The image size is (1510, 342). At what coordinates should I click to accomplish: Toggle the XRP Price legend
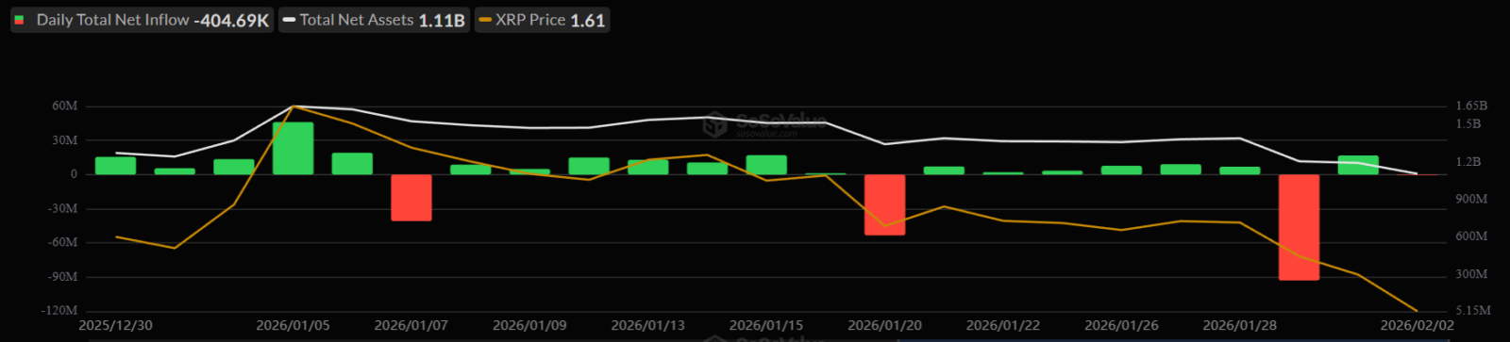[542, 20]
